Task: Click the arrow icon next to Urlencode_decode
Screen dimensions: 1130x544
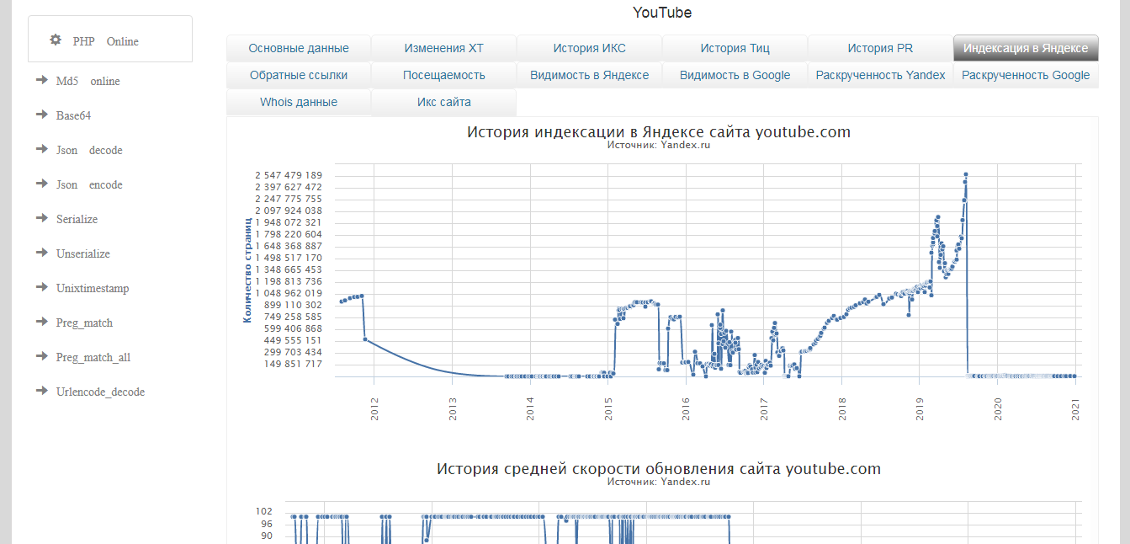Action: 41,391
